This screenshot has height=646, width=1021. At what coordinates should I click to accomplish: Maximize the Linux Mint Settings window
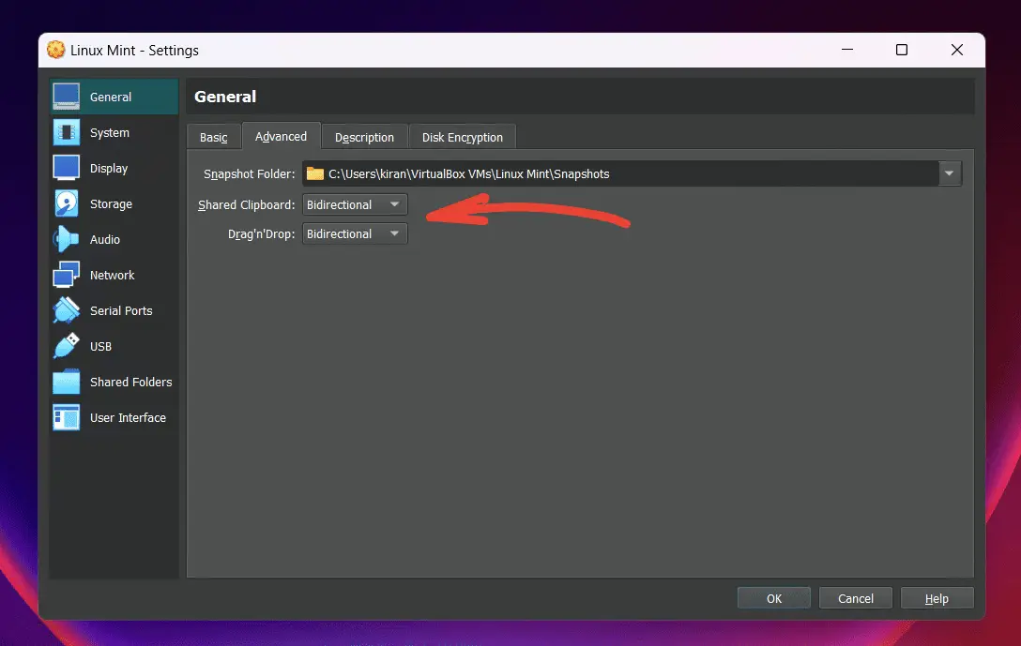(902, 50)
